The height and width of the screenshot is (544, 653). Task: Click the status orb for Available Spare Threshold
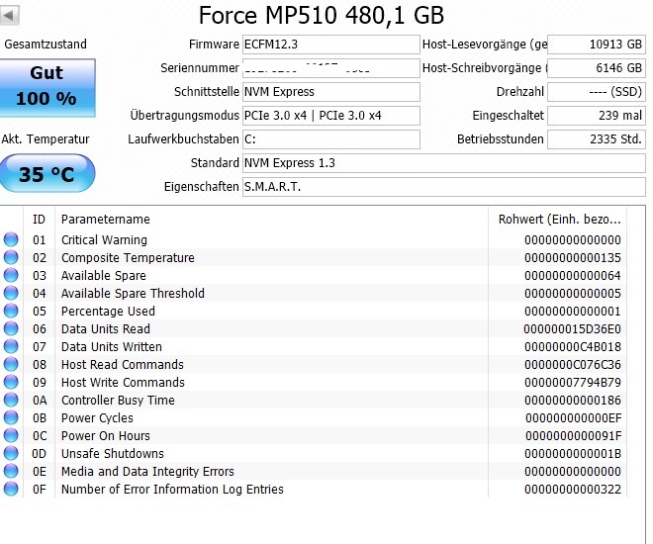[x=11, y=293]
